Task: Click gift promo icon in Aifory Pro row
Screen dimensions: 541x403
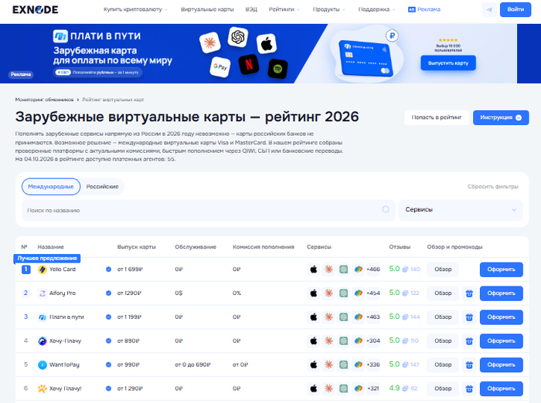Action: click(469, 293)
